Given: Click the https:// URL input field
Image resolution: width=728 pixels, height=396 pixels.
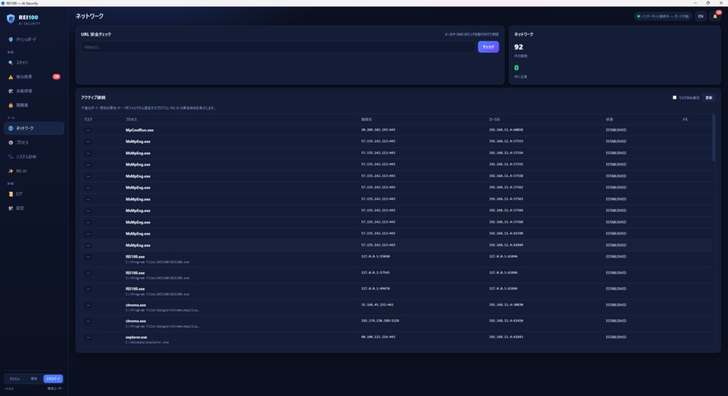Looking at the screenshot, I should (278, 47).
